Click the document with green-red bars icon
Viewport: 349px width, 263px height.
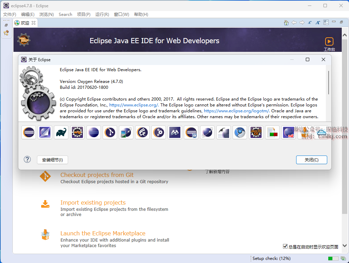coord(272,132)
